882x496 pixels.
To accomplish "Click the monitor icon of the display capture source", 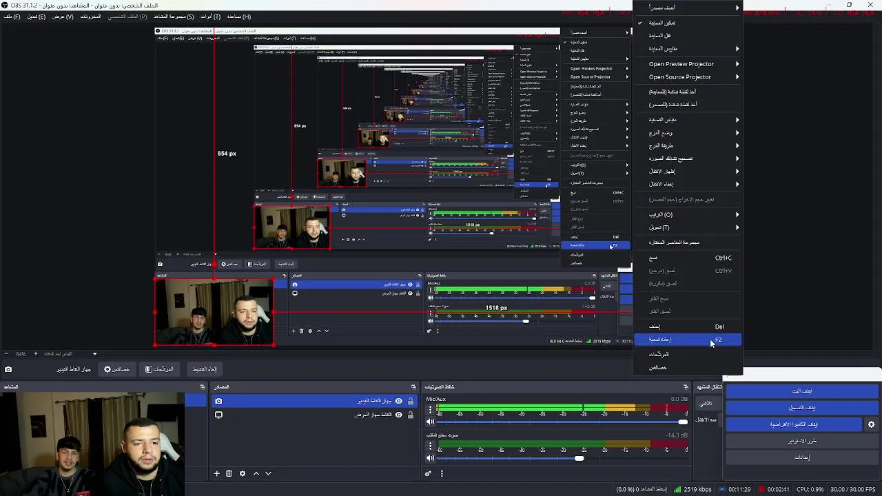I will [218, 415].
